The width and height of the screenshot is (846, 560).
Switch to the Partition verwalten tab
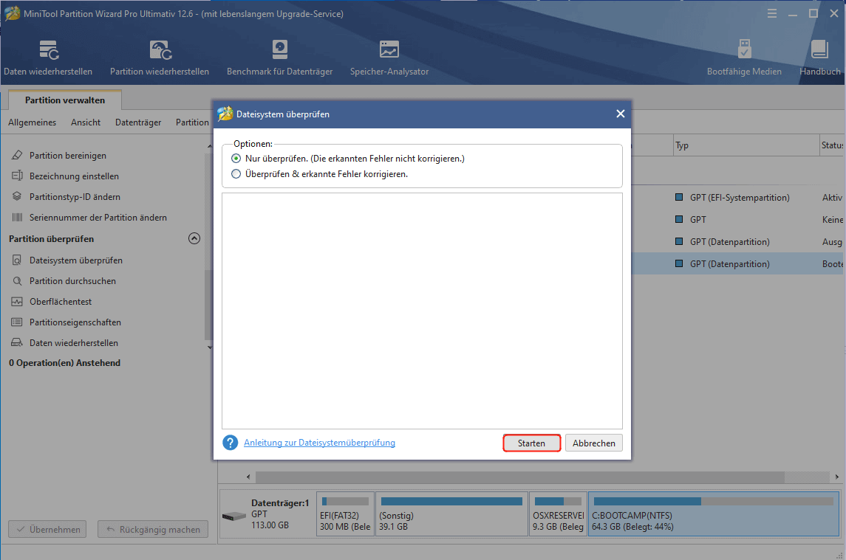pyautogui.click(x=64, y=100)
